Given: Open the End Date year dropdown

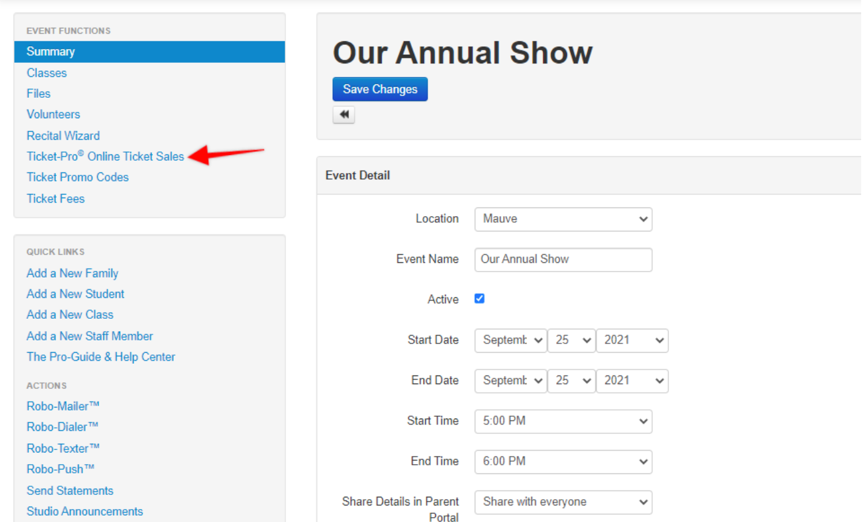Looking at the screenshot, I should (x=632, y=381).
